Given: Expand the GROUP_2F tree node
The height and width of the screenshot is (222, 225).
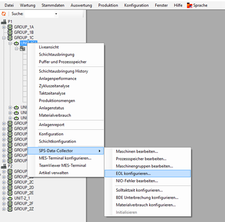Looking at the screenshot, I should click(x=4, y=204).
